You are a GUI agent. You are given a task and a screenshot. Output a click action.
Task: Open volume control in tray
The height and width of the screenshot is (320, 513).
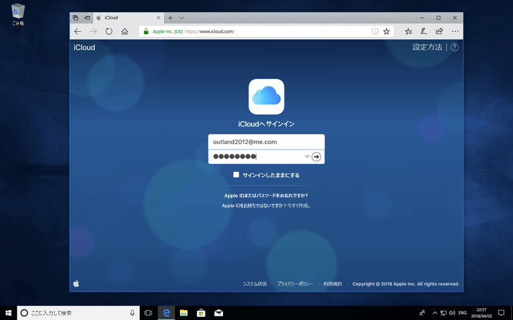tap(452, 313)
